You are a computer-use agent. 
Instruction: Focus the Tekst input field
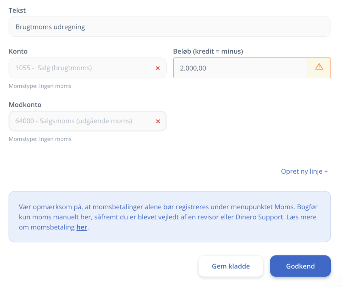pyautogui.click(x=169, y=27)
